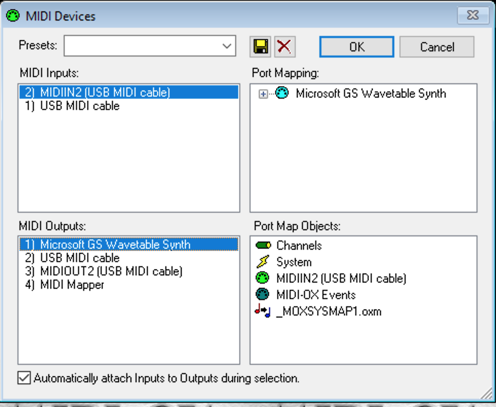Select USB MIDI cable in MIDI Inputs
This screenshot has height=407, width=496.
click(x=80, y=106)
